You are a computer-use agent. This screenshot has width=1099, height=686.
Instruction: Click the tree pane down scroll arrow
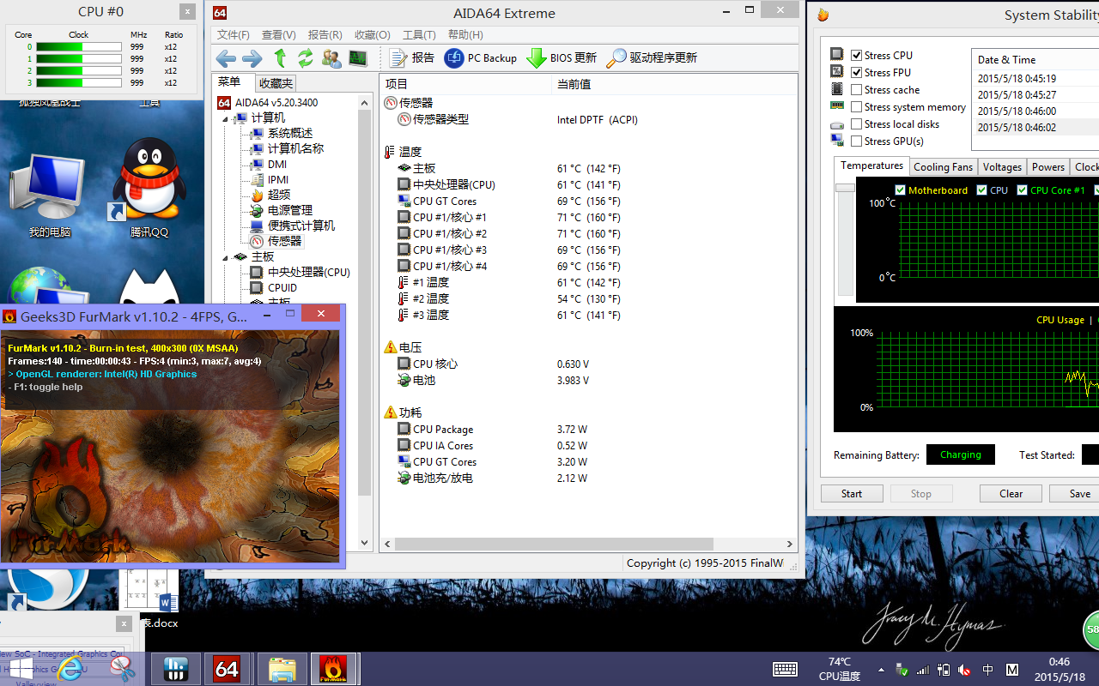(x=364, y=543)
